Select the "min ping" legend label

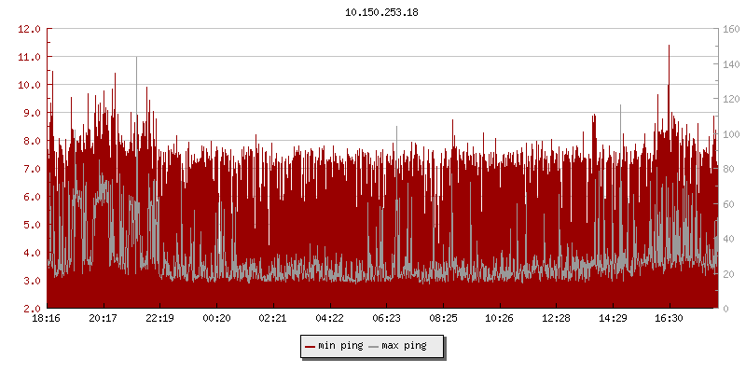click(338, 346)
